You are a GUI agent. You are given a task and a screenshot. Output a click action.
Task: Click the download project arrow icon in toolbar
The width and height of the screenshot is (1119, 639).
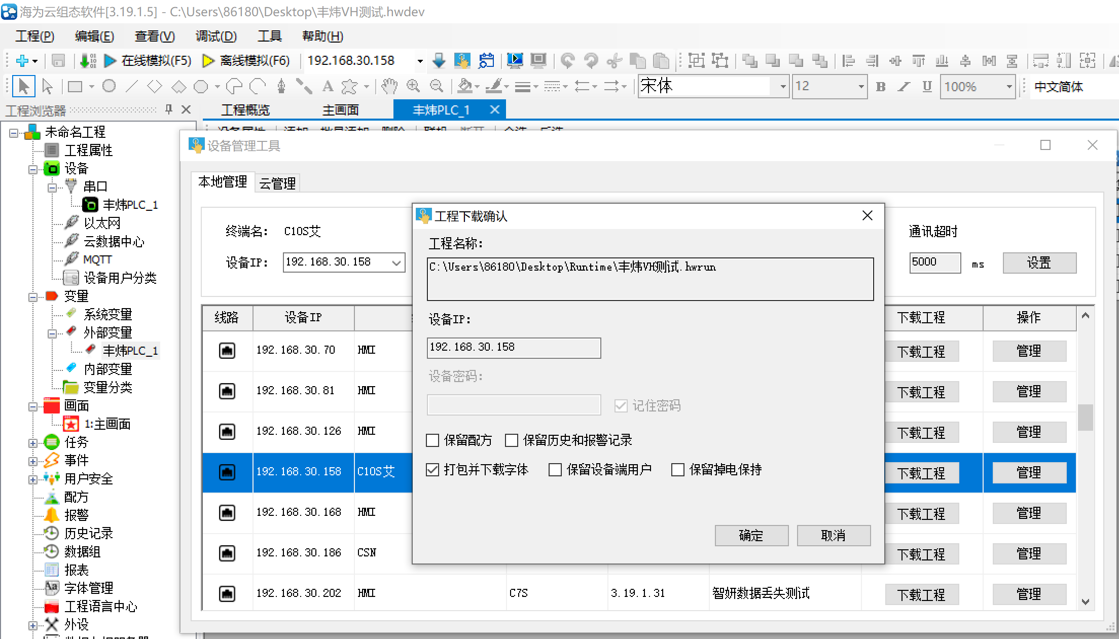(x=439, y=61)
